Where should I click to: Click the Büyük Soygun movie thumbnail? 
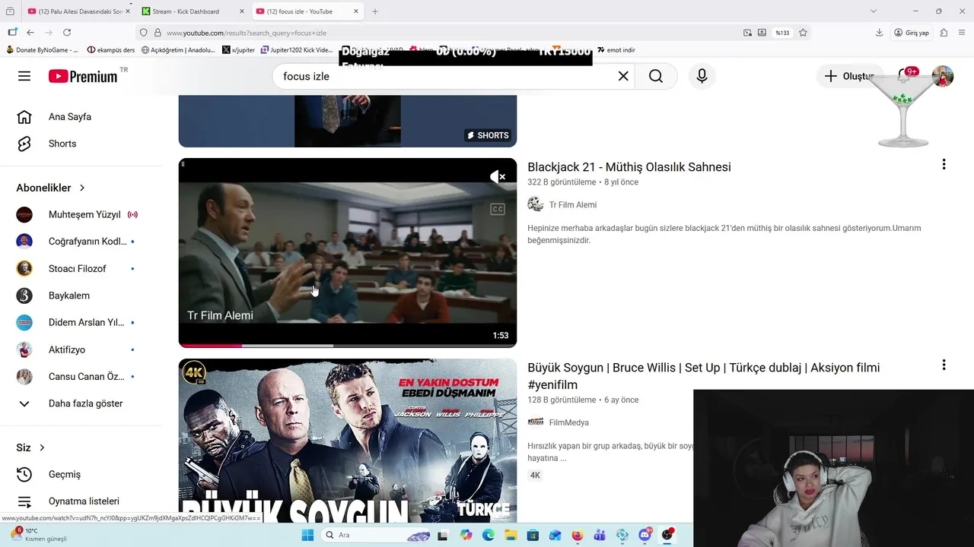tap(348, 441)
